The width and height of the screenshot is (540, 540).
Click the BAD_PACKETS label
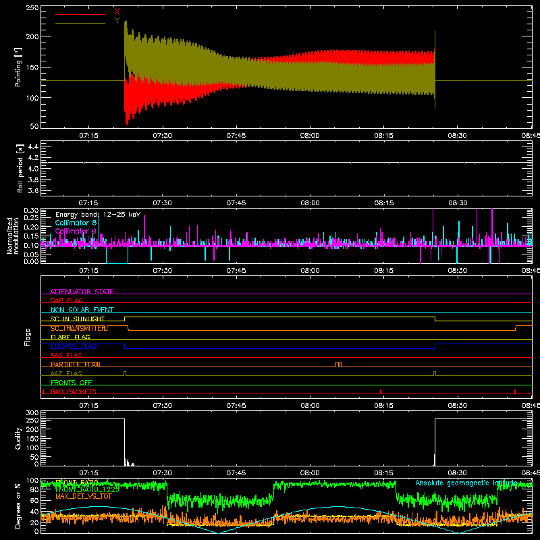click(74, 391)
